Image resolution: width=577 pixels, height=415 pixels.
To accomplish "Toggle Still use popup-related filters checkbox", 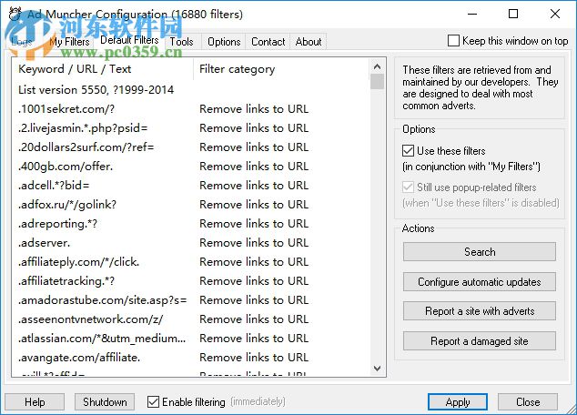I will point(408,187).
